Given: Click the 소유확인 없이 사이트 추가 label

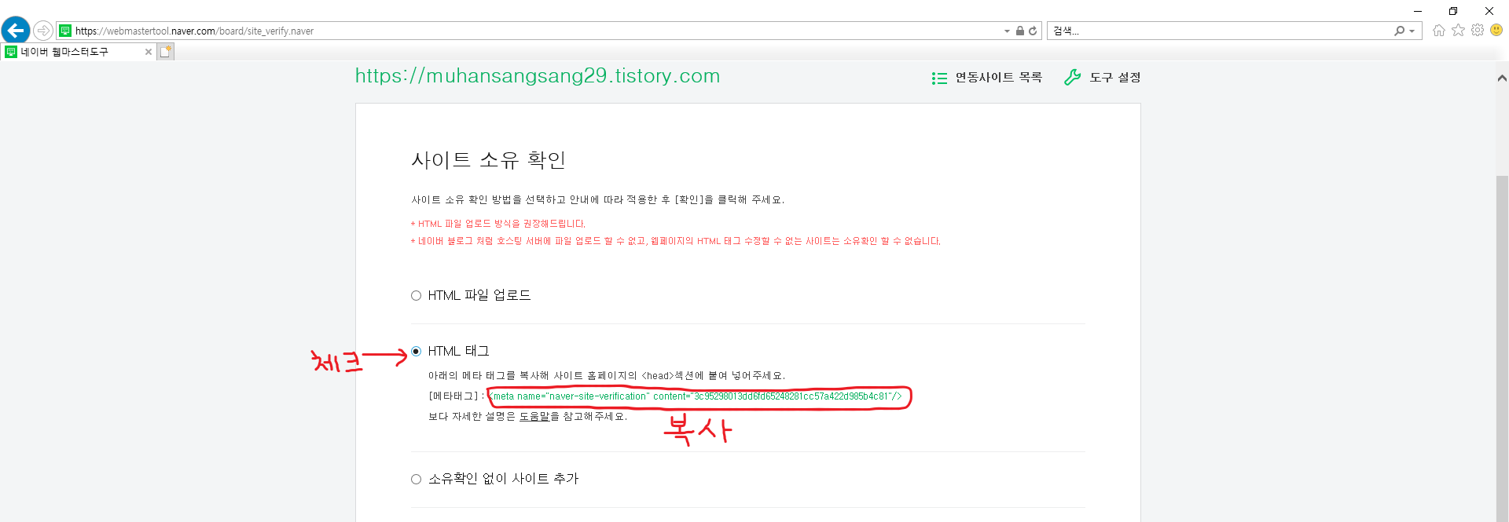Looking at the screenshot, I should 503,478.
